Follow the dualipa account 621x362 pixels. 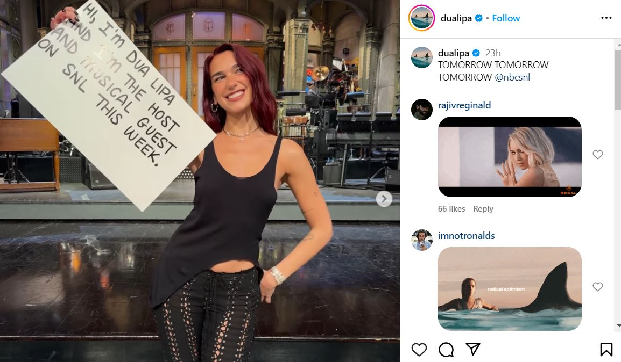pyautogui.click(x=506, y=18)
